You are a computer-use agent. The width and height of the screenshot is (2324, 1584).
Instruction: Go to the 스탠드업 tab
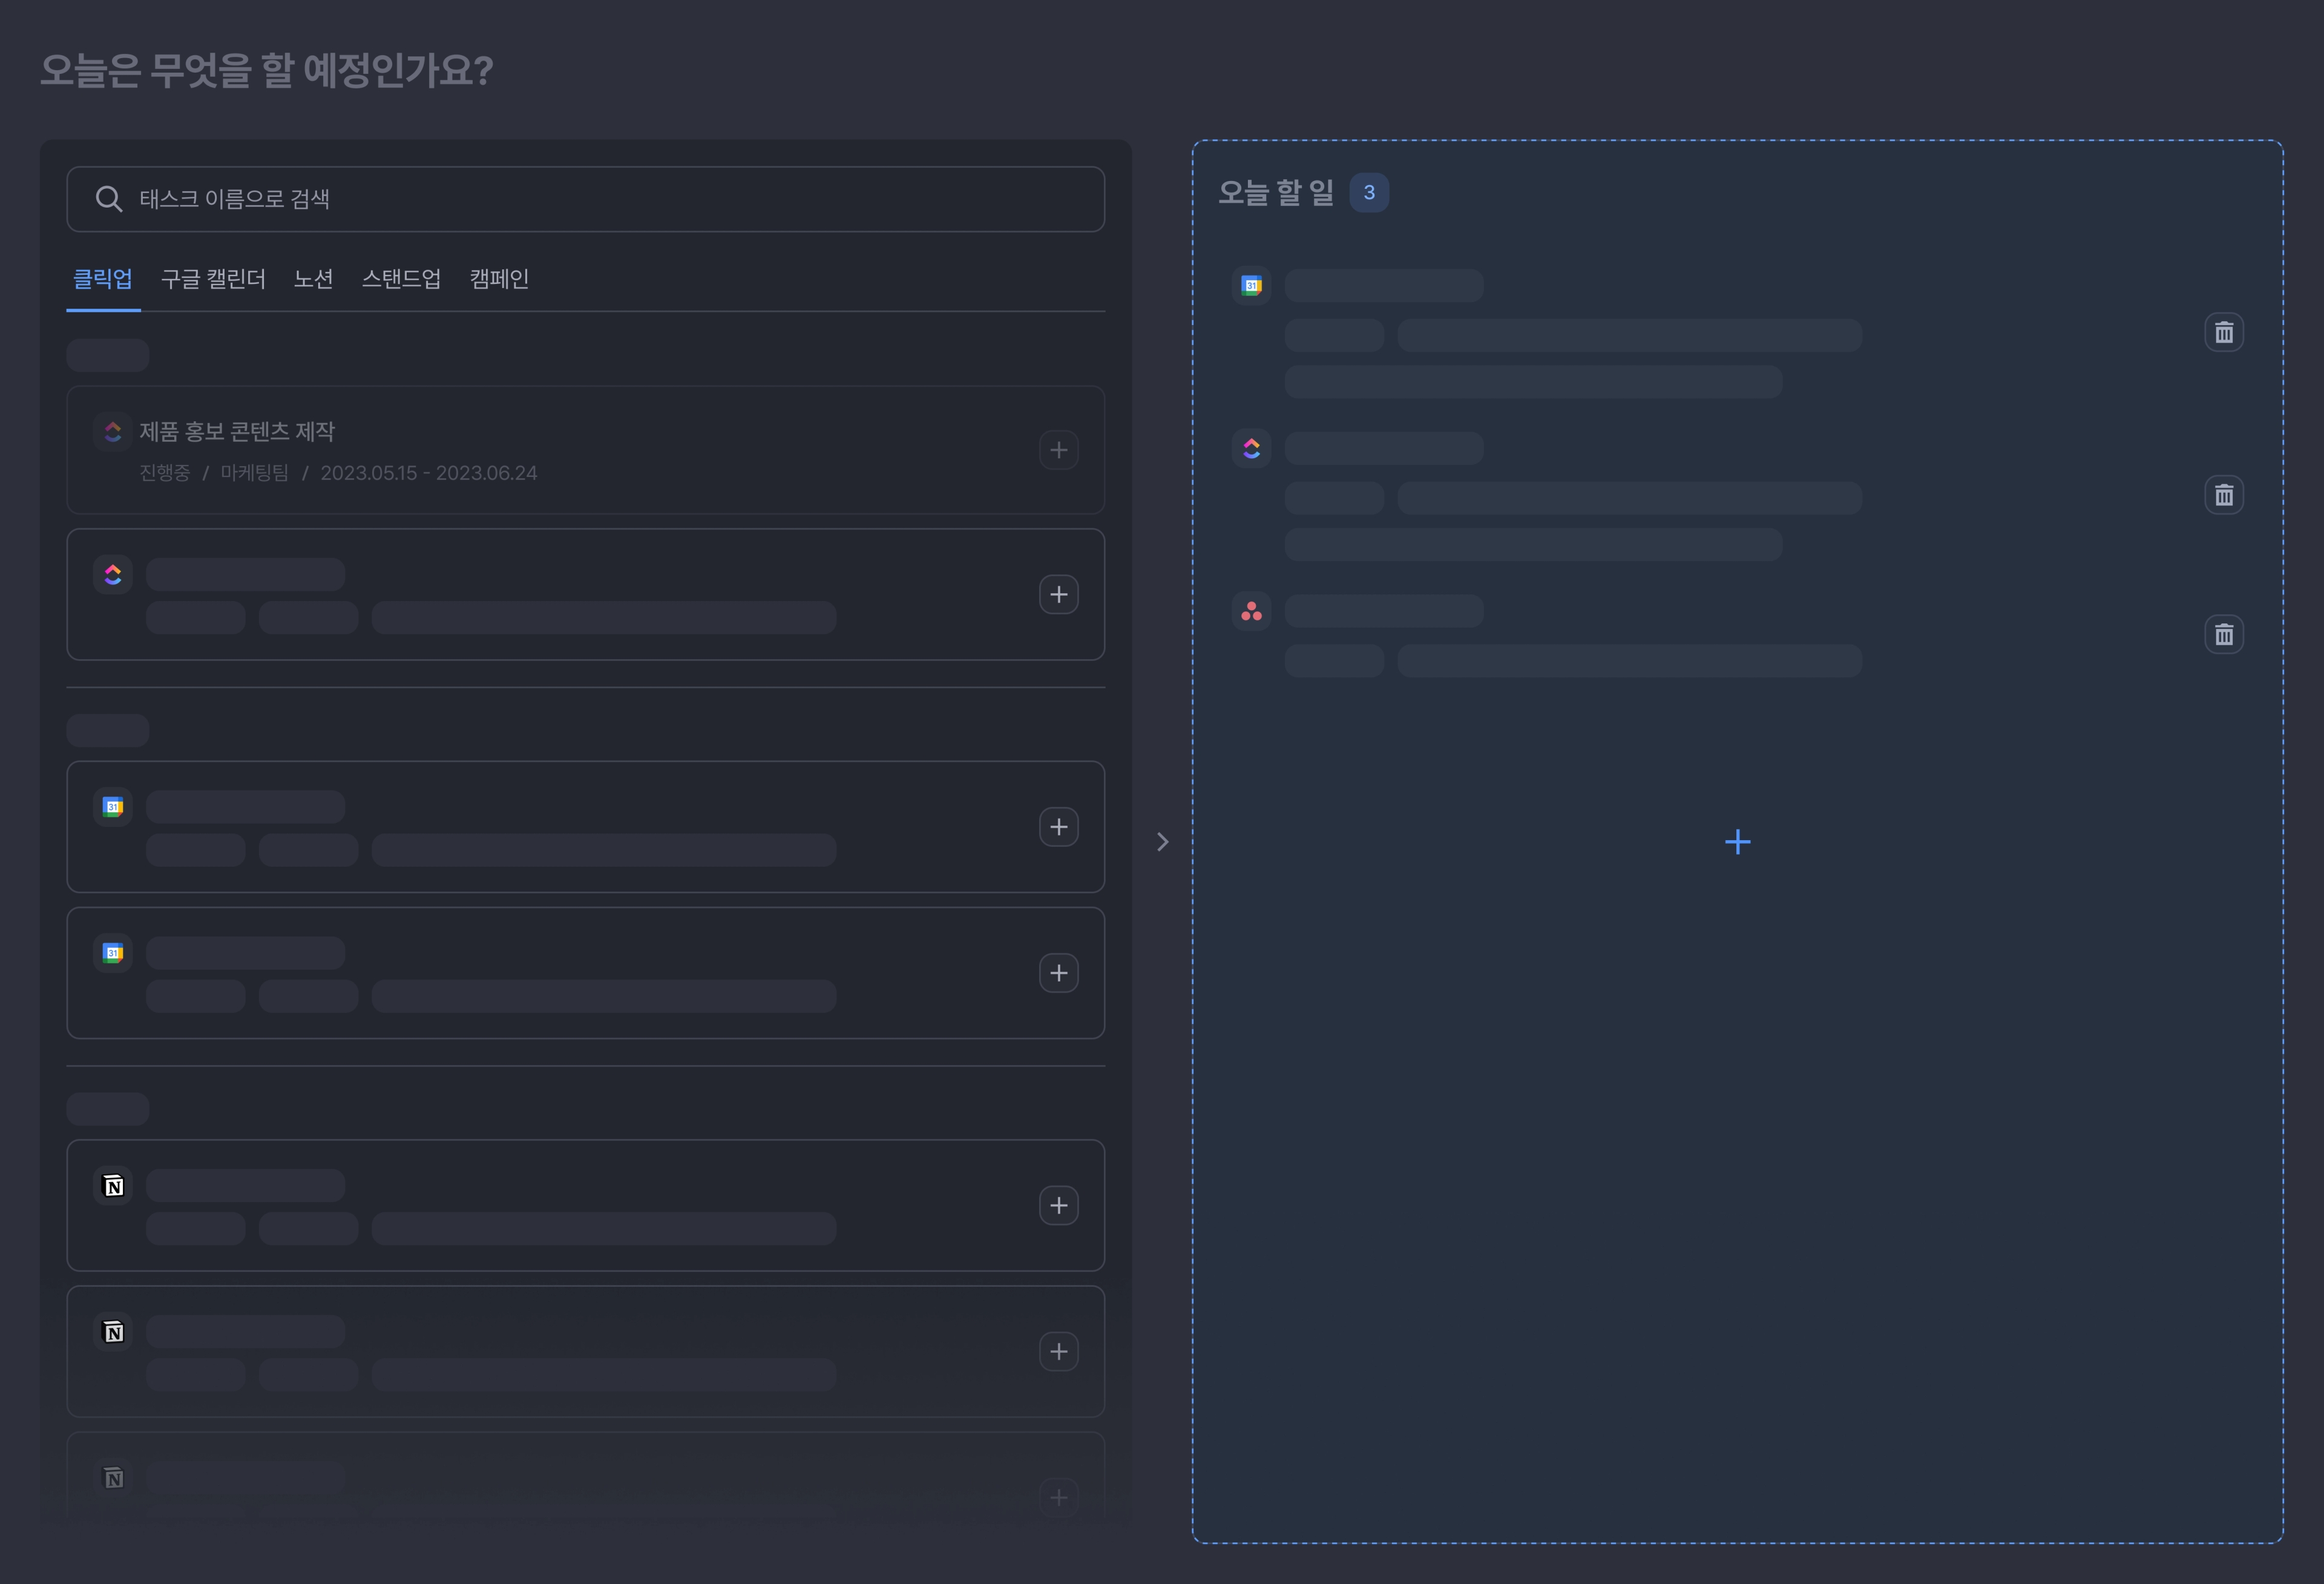(x=401, y=279)
